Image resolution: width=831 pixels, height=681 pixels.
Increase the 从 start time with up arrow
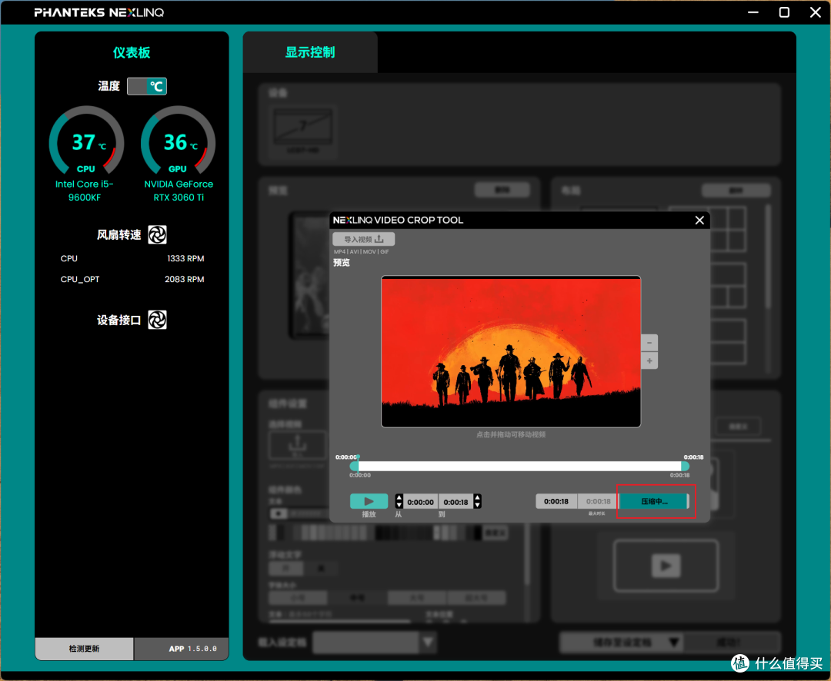coord(399,498)
